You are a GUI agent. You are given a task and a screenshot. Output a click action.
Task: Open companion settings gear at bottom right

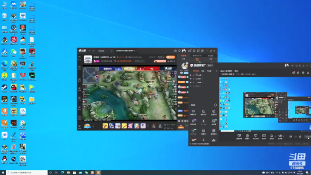300,136
